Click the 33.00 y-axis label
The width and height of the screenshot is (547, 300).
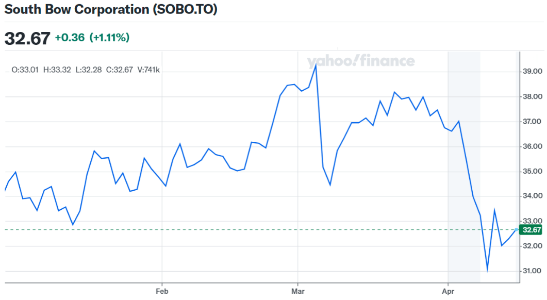tap(533, 221)
